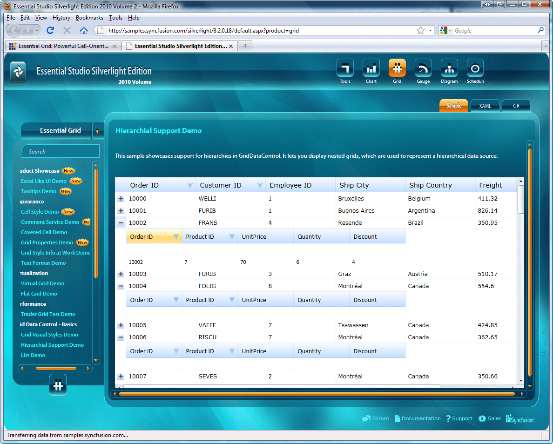Click the filter icon on Customer ID column
This screenshot has width=553, height=444.
[260, 185]
